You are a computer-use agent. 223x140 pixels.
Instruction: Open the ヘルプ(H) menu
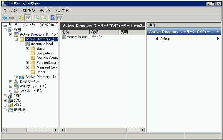[x=62, y=11]
